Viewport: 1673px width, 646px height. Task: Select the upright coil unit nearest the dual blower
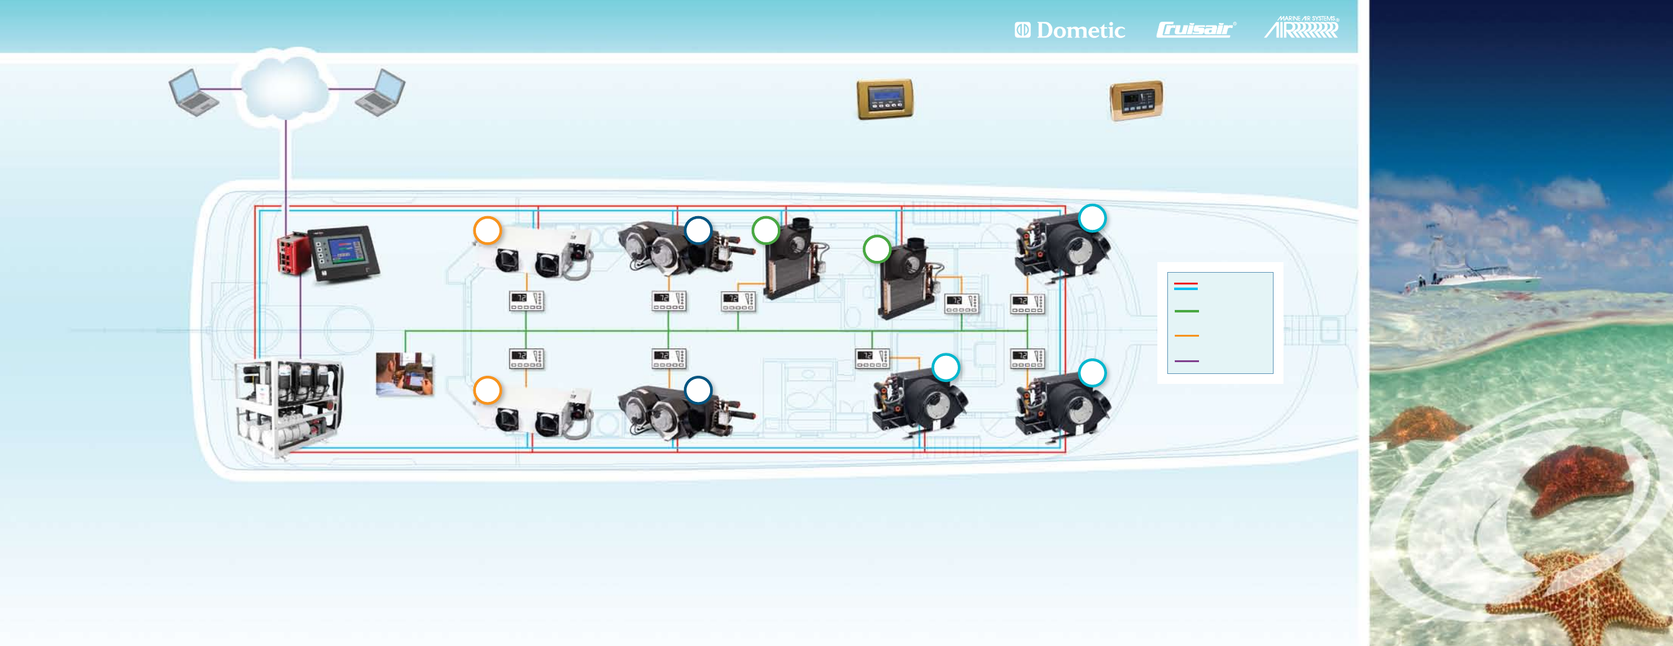pyautogui.click(x=795, y=258)
